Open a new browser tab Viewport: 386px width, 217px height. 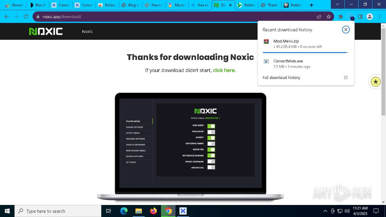(x=312, y=5)
